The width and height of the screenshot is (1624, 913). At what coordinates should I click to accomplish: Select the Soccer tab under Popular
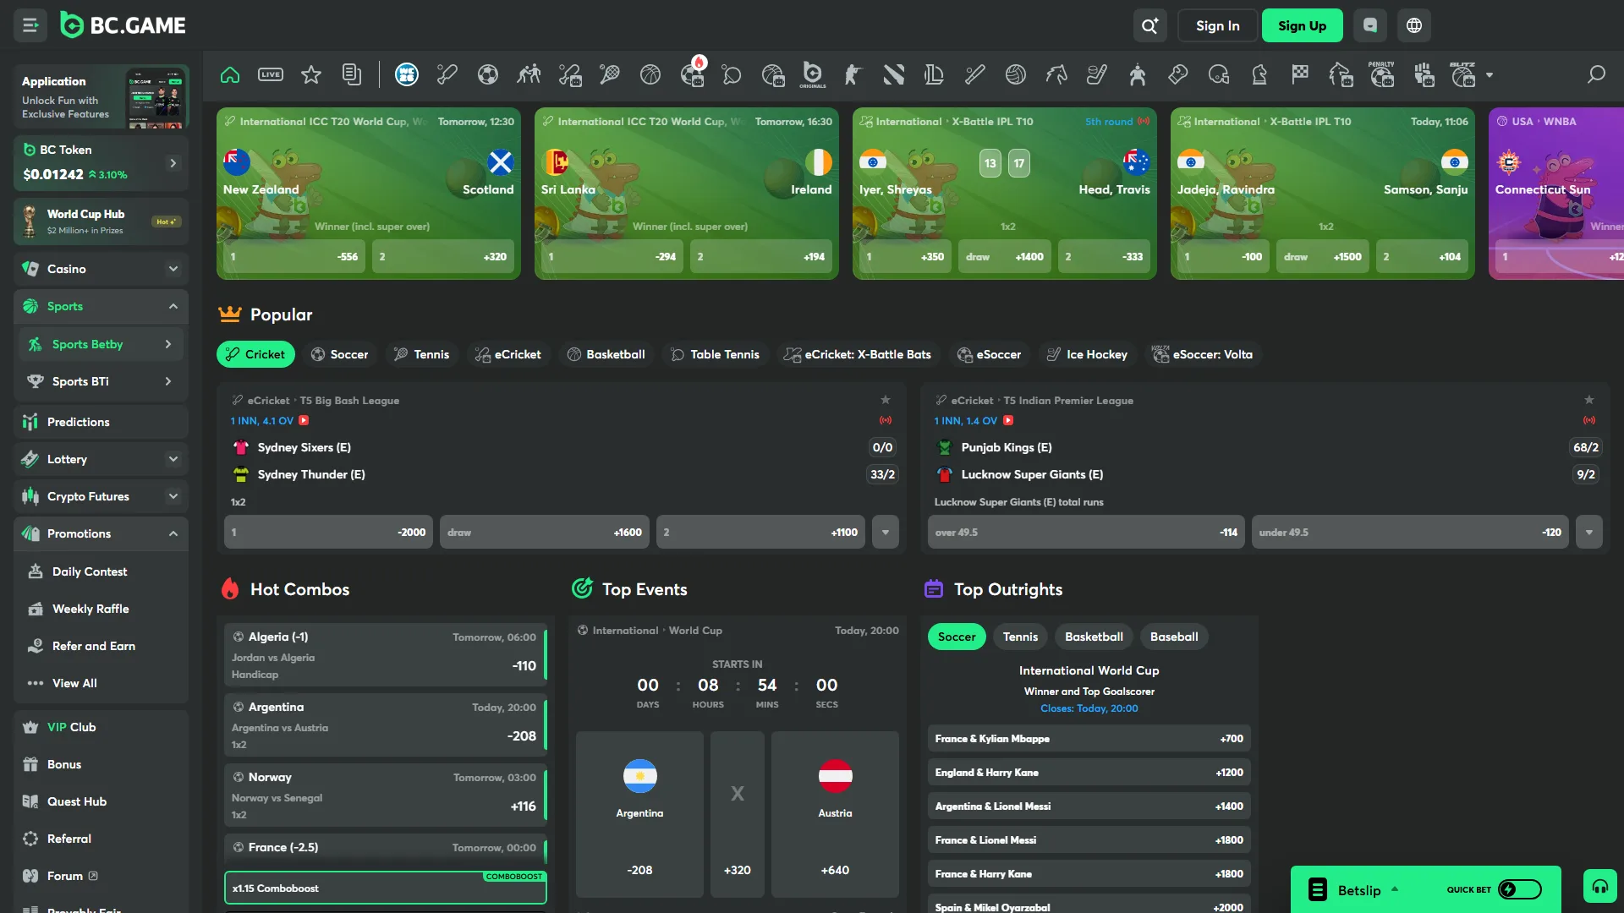coord(339,354)
